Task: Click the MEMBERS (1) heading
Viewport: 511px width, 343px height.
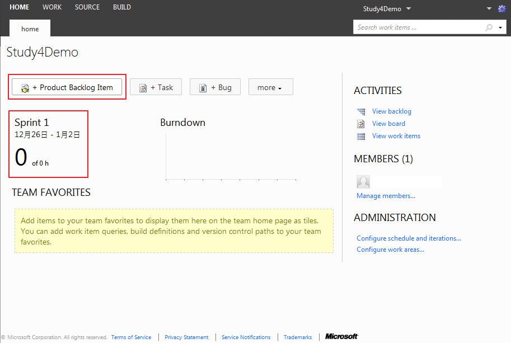Action: pyautogui.click(x=383, y=159)
